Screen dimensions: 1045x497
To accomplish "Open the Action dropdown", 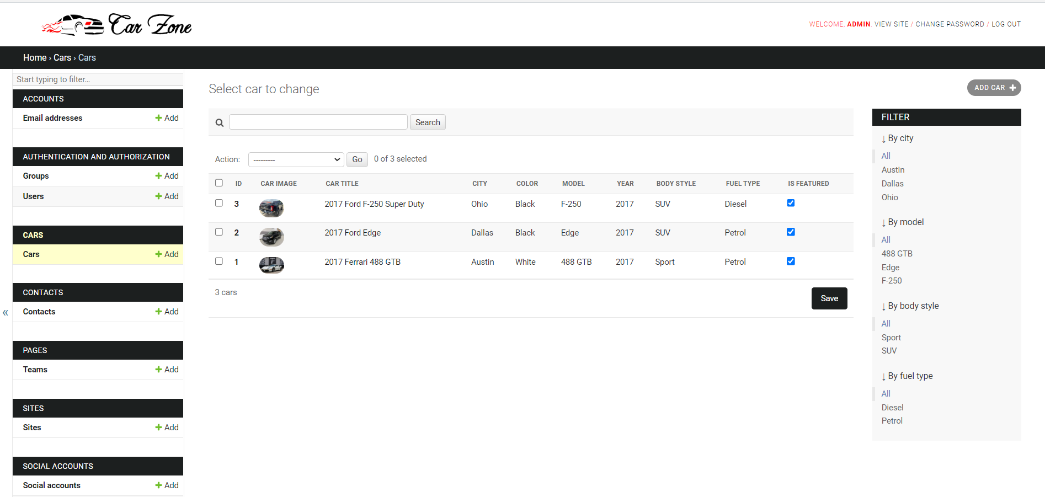I will (x=296, y=159).
